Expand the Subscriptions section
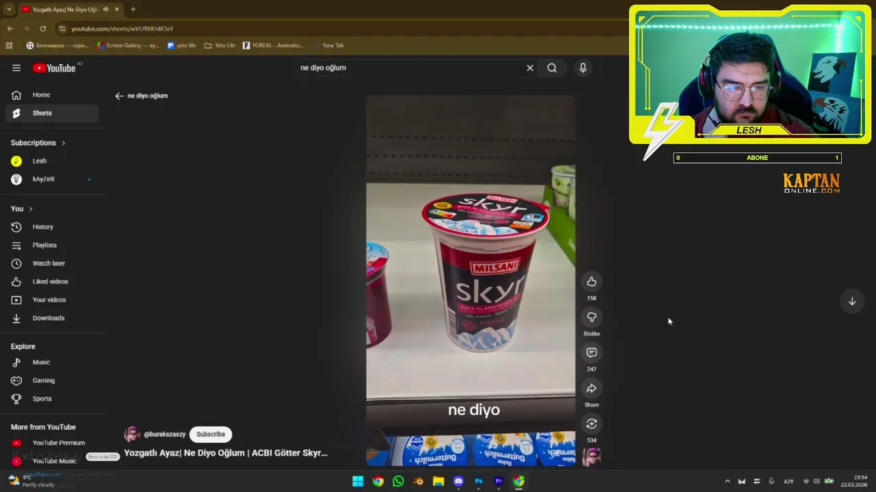 click(38, 143)
